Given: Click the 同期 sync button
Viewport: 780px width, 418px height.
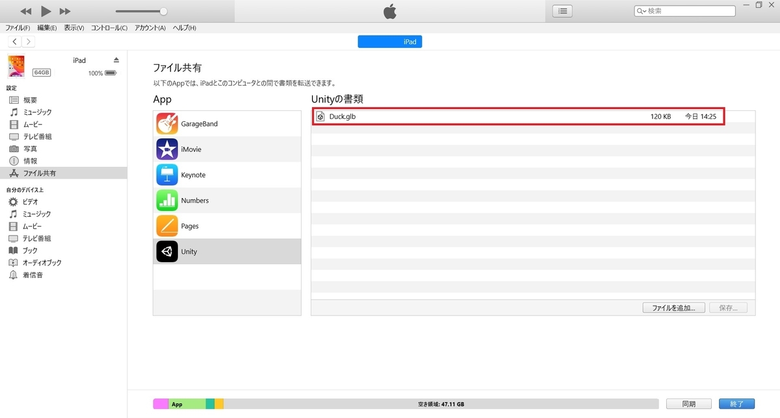Looking at the screenshot, I should [x=688, y=404].
